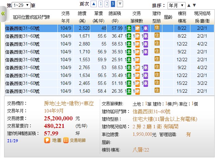Viewport: 215px width, 158px height.
Task: Click orange 建 icon in 1,553 row
Action: coord(137,60)
